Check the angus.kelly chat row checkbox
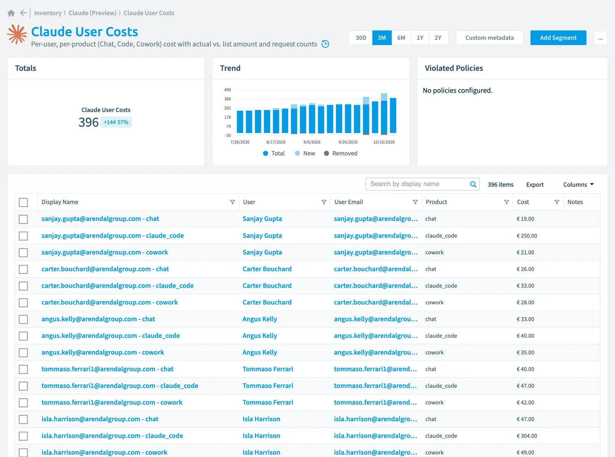The image size is (615, 457). (23, 319)
